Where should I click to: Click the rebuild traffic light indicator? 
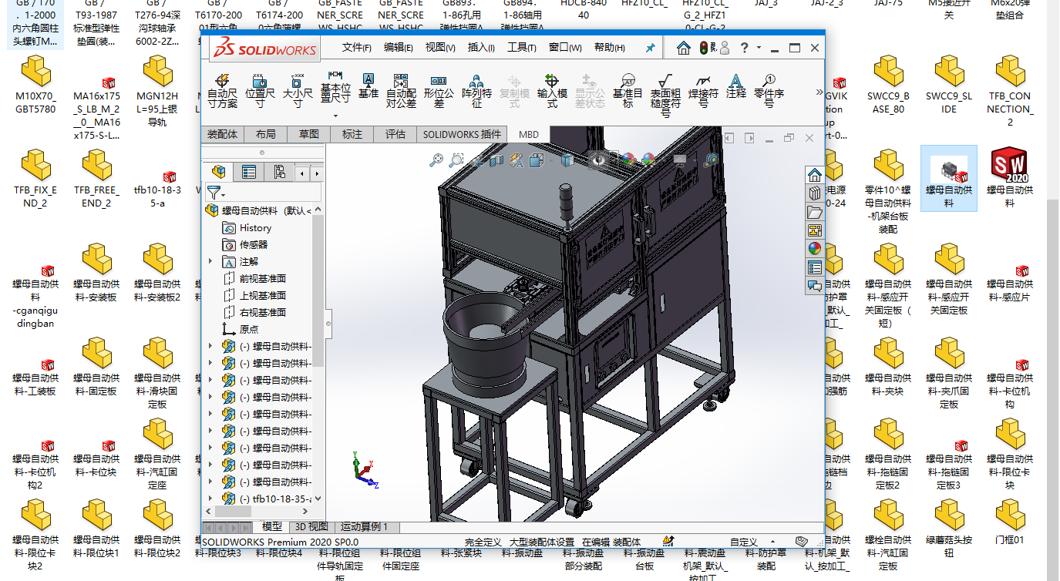tap(703, 48)
